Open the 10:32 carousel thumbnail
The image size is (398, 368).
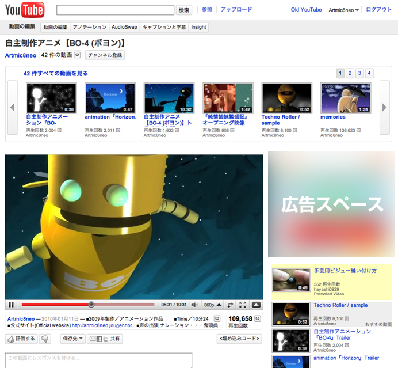169,98
